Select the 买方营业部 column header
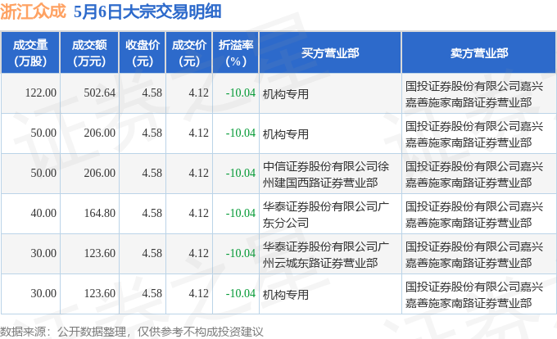Viewport: 557px width, 339px height. pos(330,52)
